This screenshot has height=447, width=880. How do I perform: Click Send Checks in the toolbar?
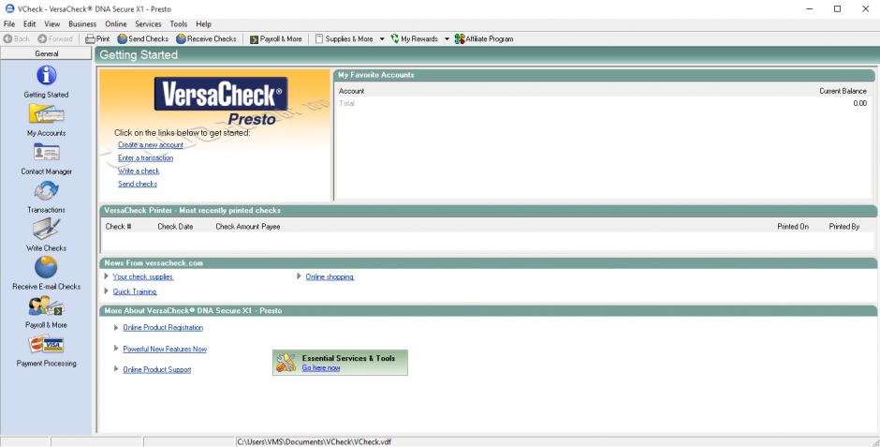click(142, 38)
